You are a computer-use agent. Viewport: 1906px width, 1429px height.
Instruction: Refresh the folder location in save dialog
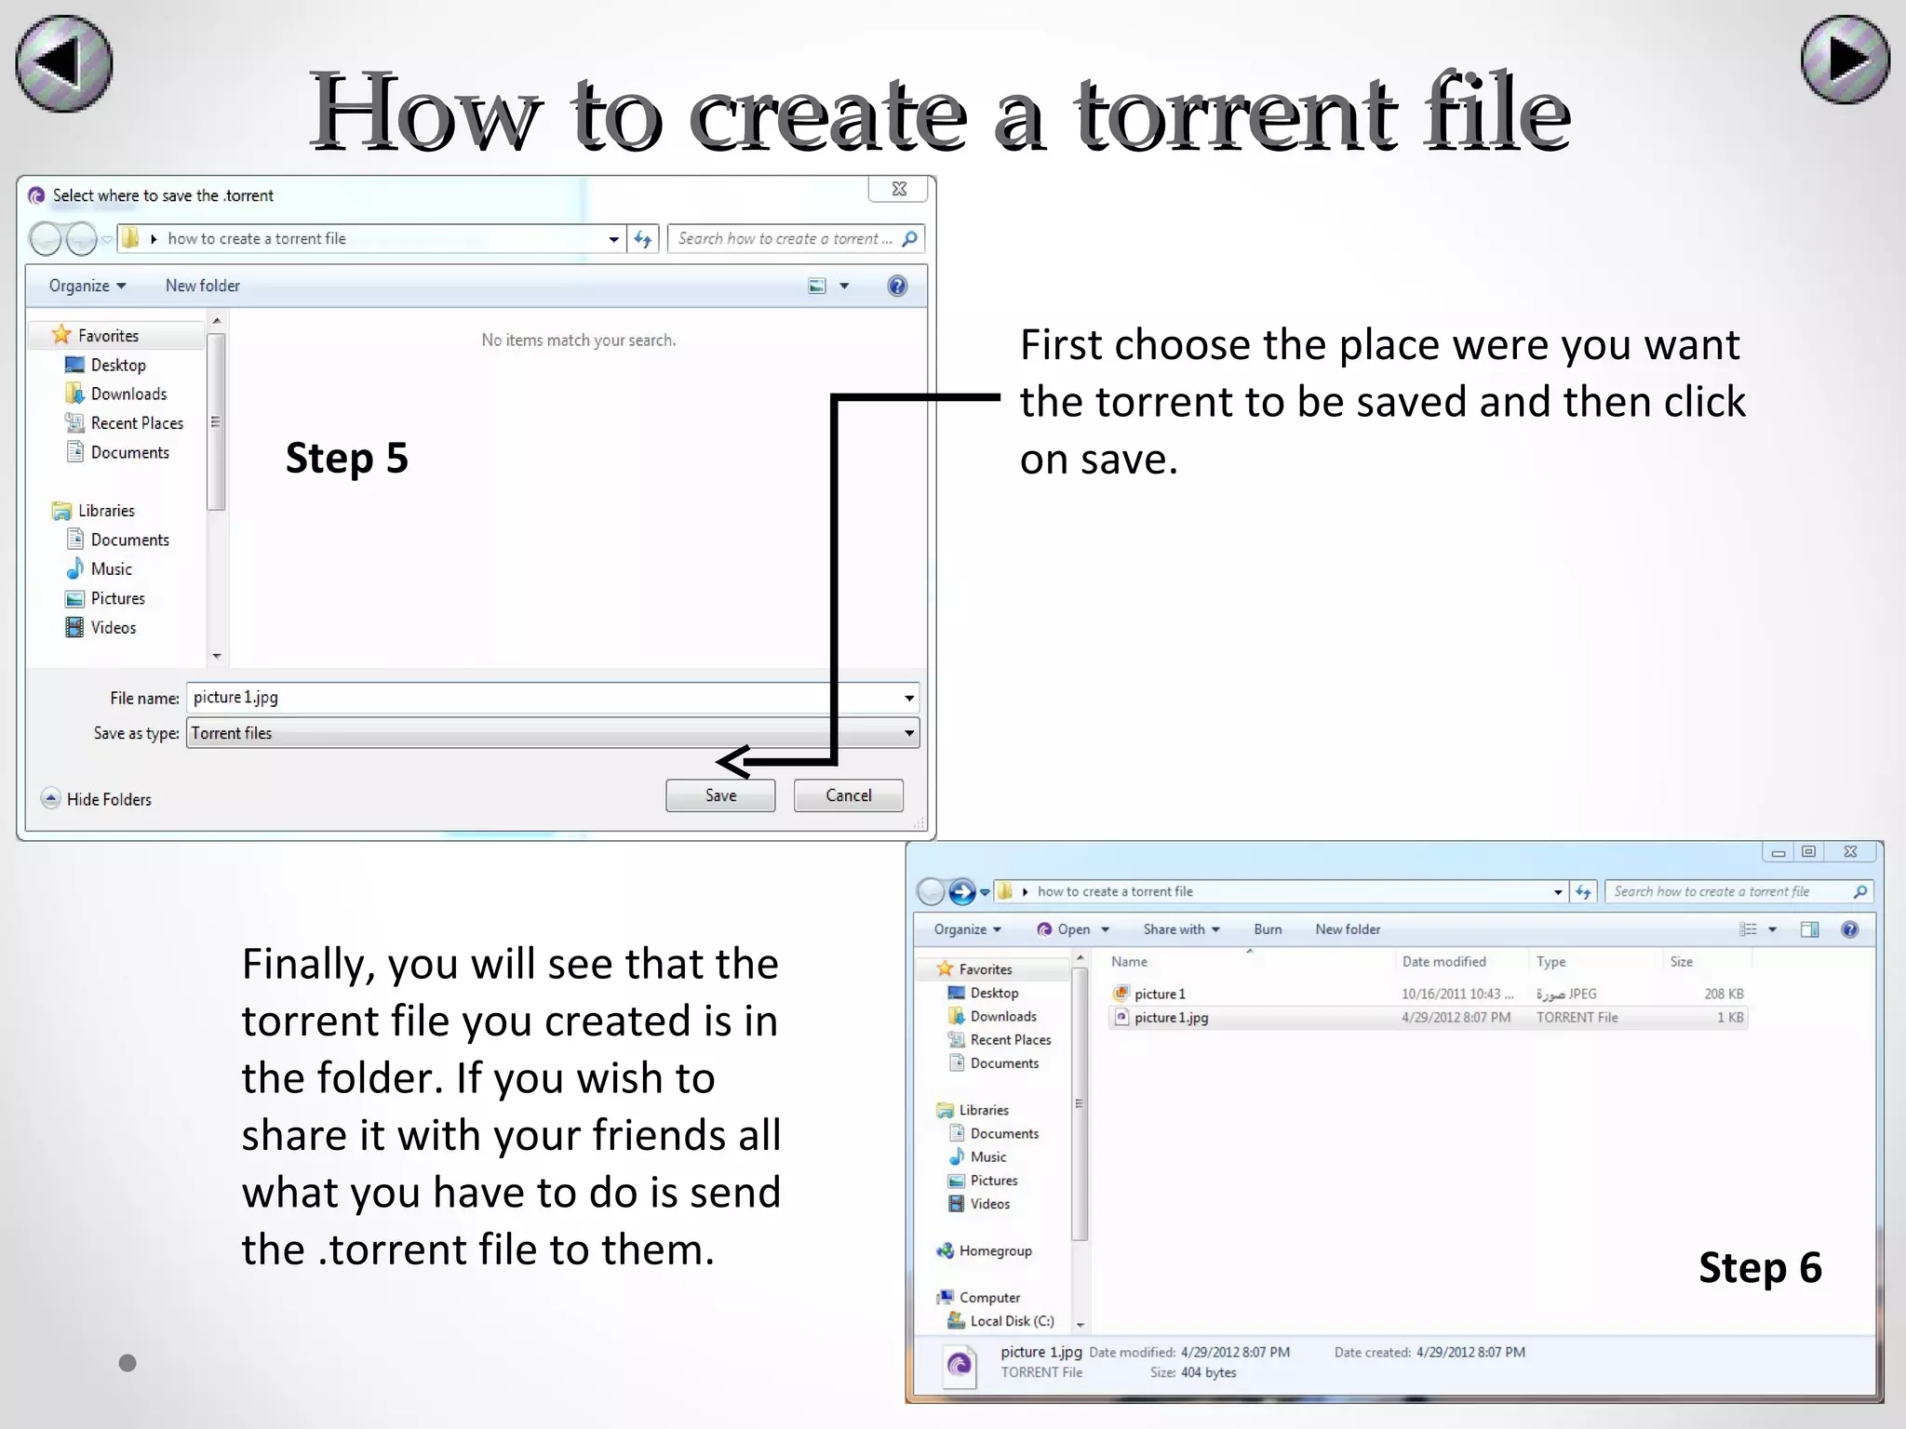coord(643,239)
